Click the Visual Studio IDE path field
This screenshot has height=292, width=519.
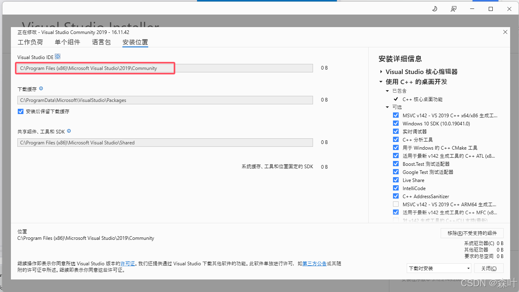coord(165,68)
